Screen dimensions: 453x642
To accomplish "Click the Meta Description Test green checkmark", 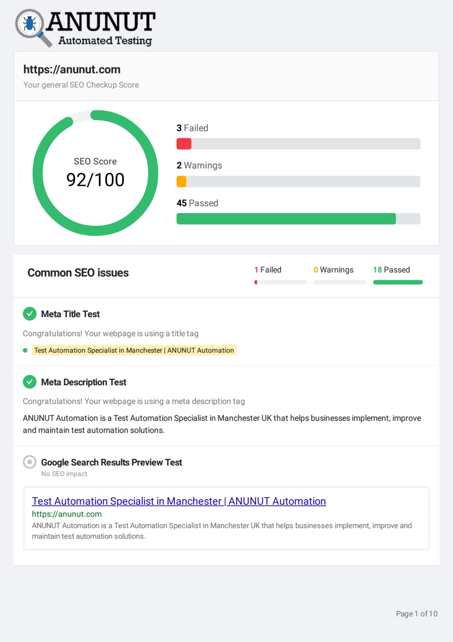I will click(30, 382).
